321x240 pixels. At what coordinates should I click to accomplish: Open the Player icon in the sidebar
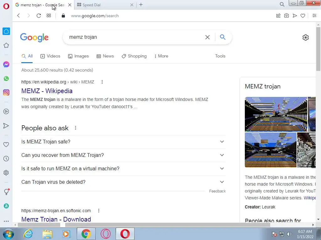pyautogui.click(x=6, y=112)
